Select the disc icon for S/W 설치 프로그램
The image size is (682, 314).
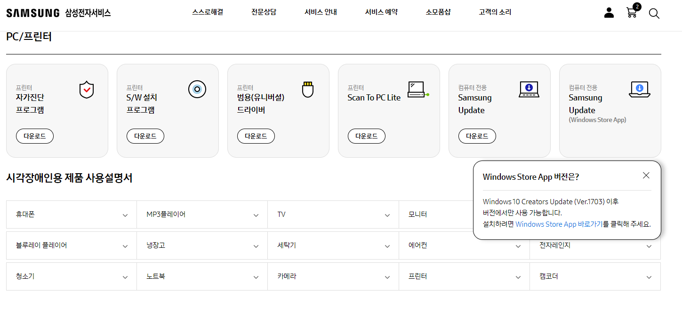point(197,89)
